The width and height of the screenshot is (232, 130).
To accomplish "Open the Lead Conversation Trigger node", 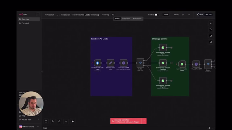I will [182, 64].
